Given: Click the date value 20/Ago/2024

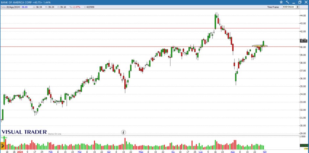Looking at the screenshot, I should pos(13,7).
